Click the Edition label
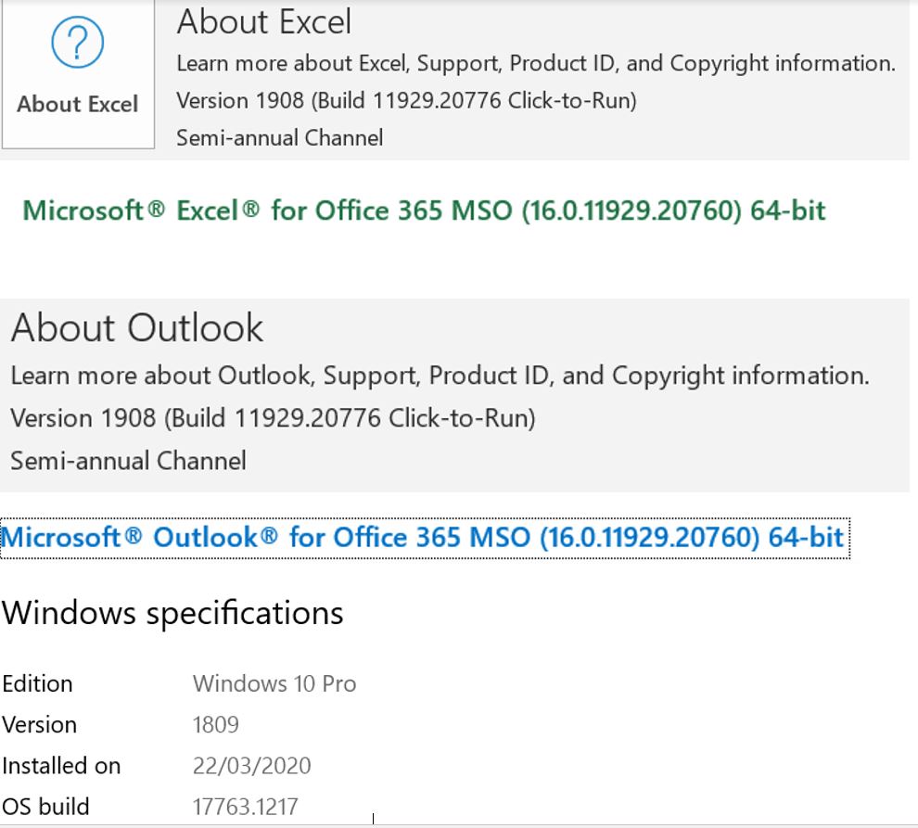 37,684
